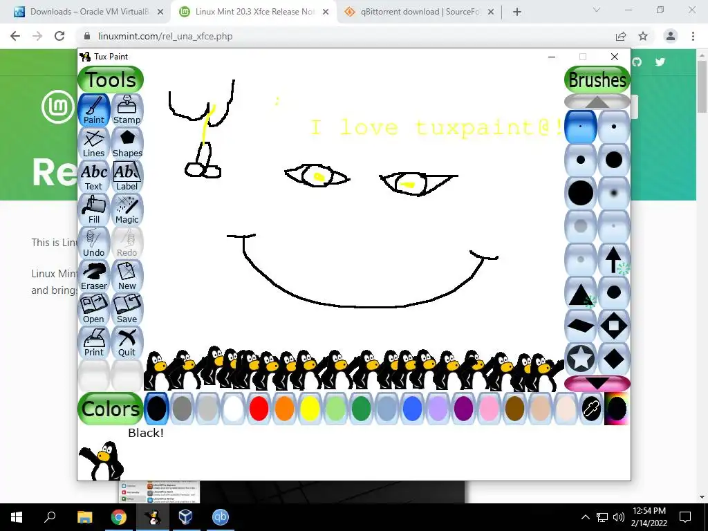Choose the yellow color swatch
The image size is (708, 531).
pos(310,409)
